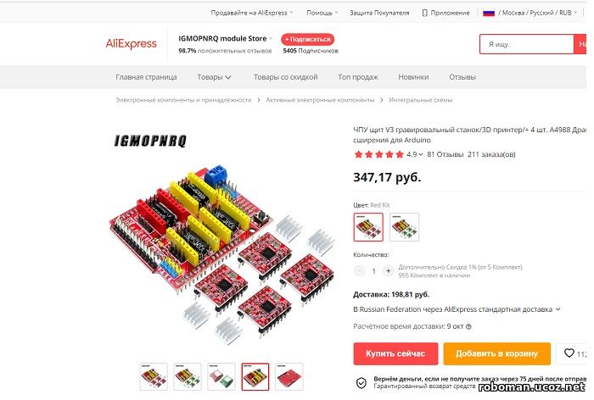This screenshot has width=594, height=400.
Task: Expand the rating 4.9 dropdown arrow
Action: pos(421,154)
